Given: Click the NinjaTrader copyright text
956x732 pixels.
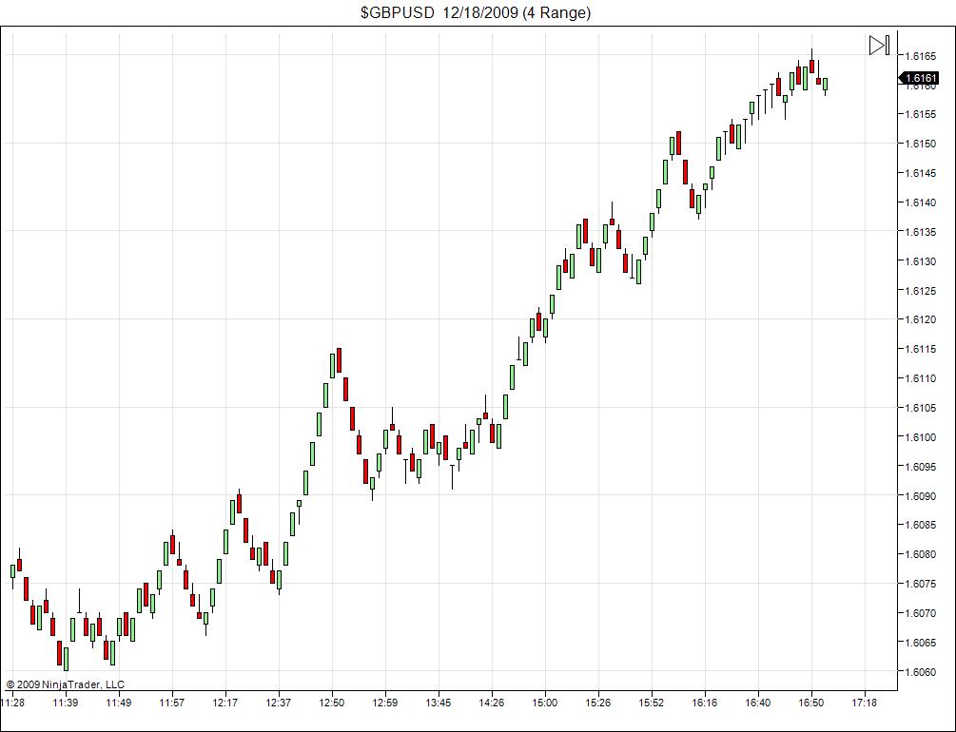Looking at the screenshot, I should coord(66,684).
